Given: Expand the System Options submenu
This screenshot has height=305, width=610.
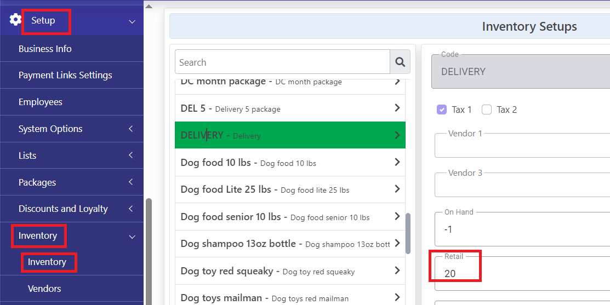Looking at the screenshot, I should [131, 129].
